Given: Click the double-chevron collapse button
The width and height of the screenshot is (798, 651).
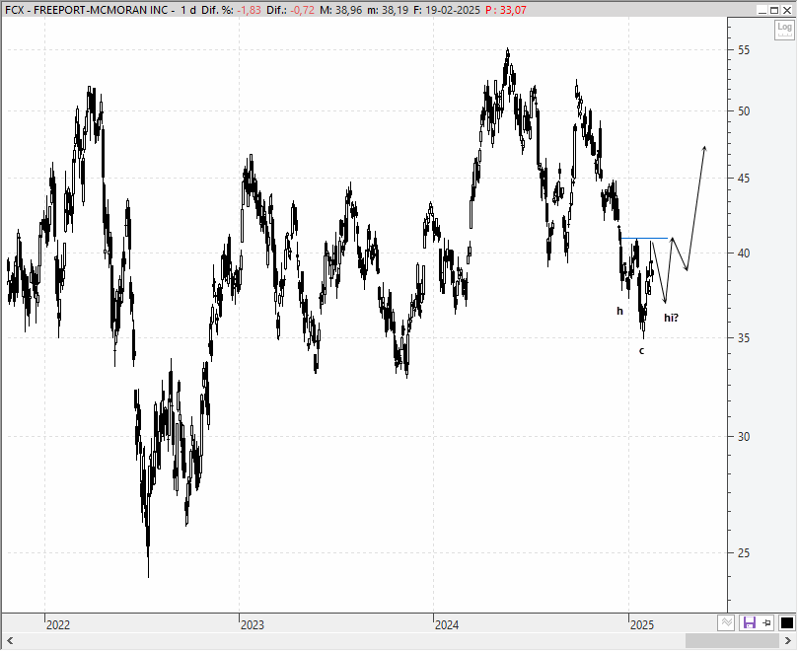Looking at the screenshot, I should click(x=726, y=622).
